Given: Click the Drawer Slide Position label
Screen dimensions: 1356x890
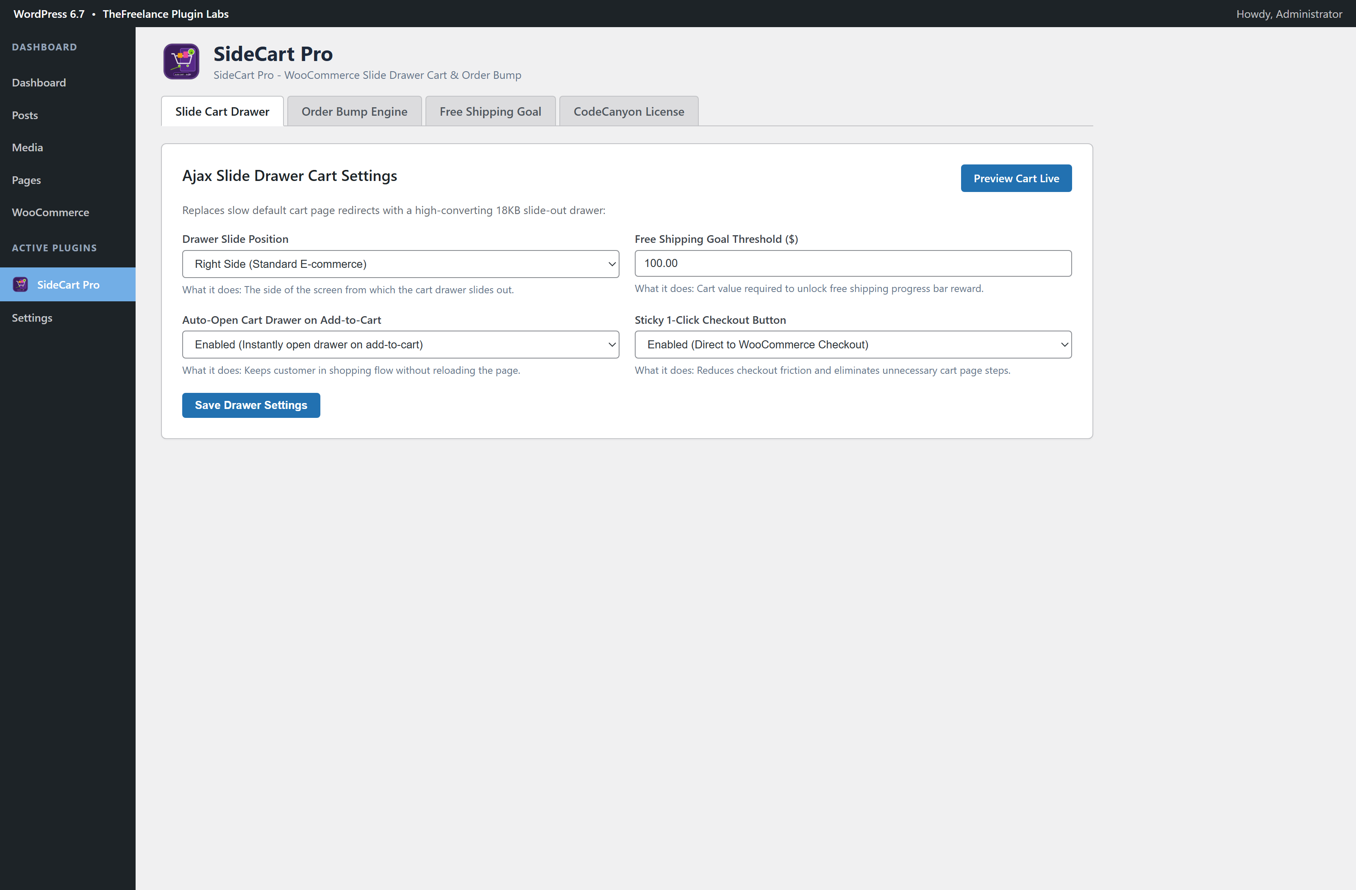Looking at the screenshot, I should pyautogui.click(x=235, y=239).
